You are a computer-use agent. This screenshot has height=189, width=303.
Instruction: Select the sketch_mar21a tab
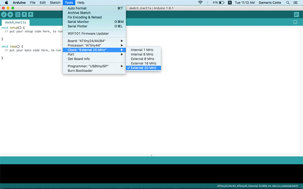[x=16, y=22]
